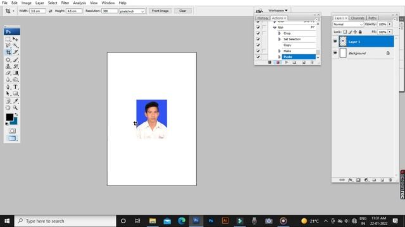Select the Crop tool in toolbox
Image resolution: width=405 pixels, height=227 pixels.
(x=8, y=52)
